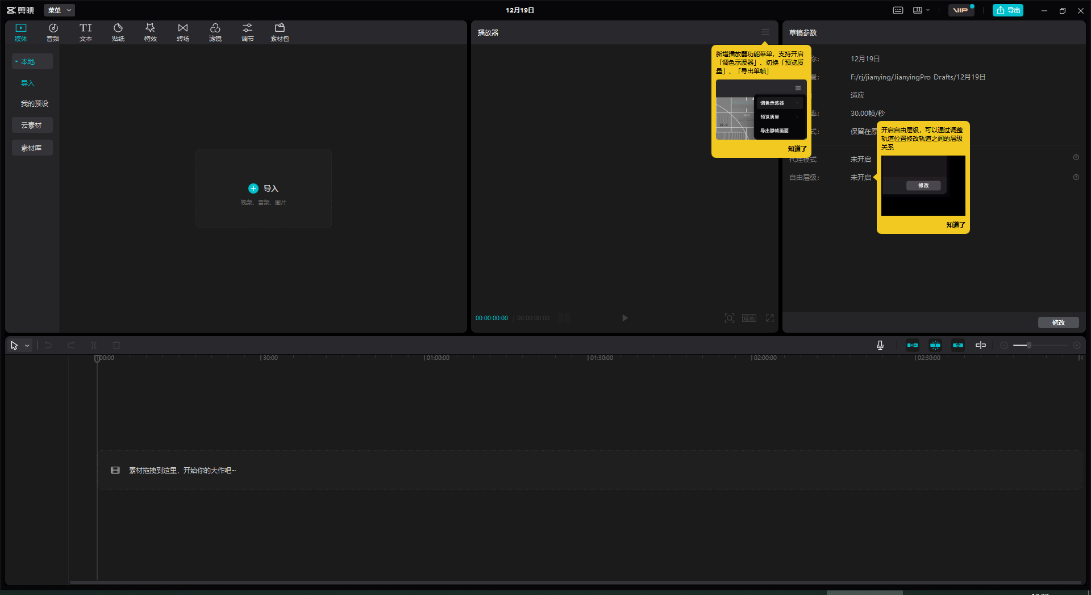This screenshot has width=1091, height=595.
Task: Open the Text (文本) tab
Action: point(86,32)
